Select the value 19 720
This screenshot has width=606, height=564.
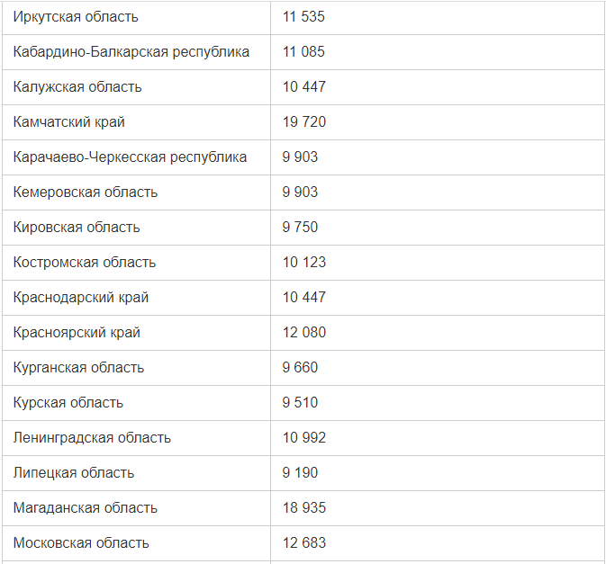(304, 122)
